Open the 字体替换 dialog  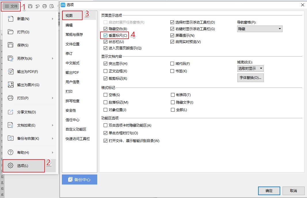[x=251, y=78]
